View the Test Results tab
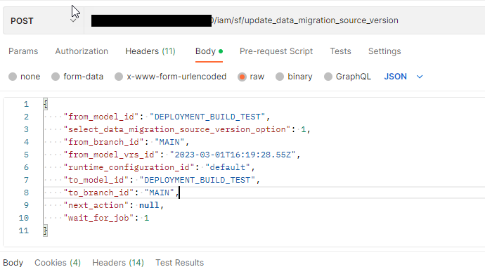 click(179, 262)
